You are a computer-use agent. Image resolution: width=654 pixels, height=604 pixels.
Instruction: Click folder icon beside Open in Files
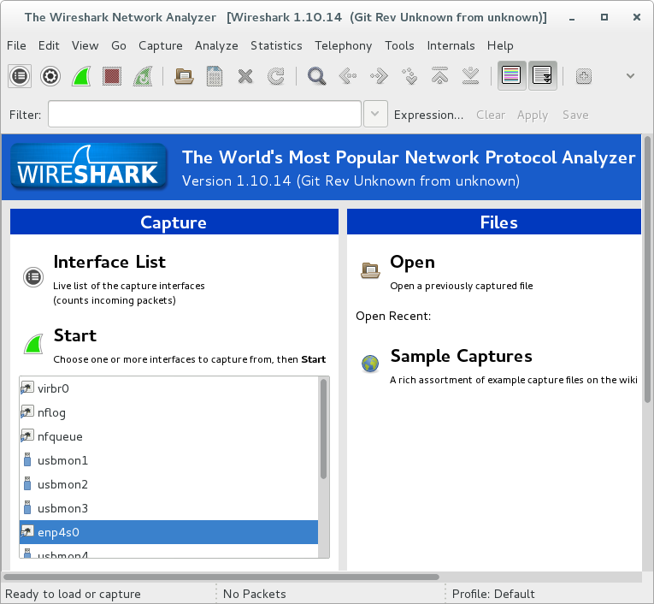pos(370,270)
